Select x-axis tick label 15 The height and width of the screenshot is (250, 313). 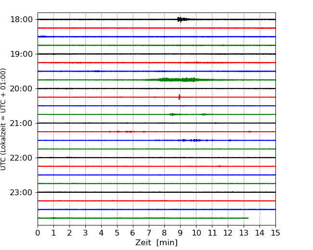click(275, 233)
